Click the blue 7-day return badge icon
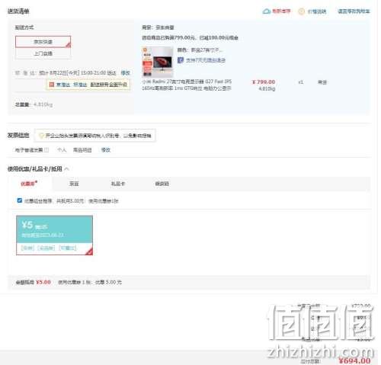The height and width of the screenshot is (365, 381). click(181, 60)
